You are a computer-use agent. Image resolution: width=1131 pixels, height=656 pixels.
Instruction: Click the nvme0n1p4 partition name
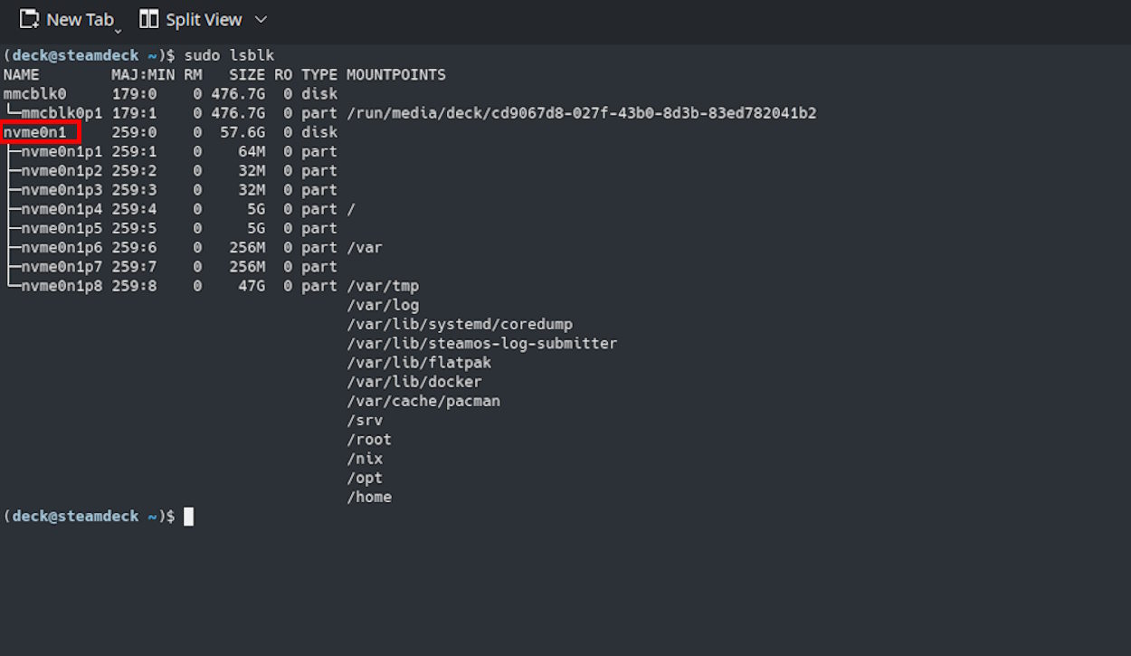(62, 209)
